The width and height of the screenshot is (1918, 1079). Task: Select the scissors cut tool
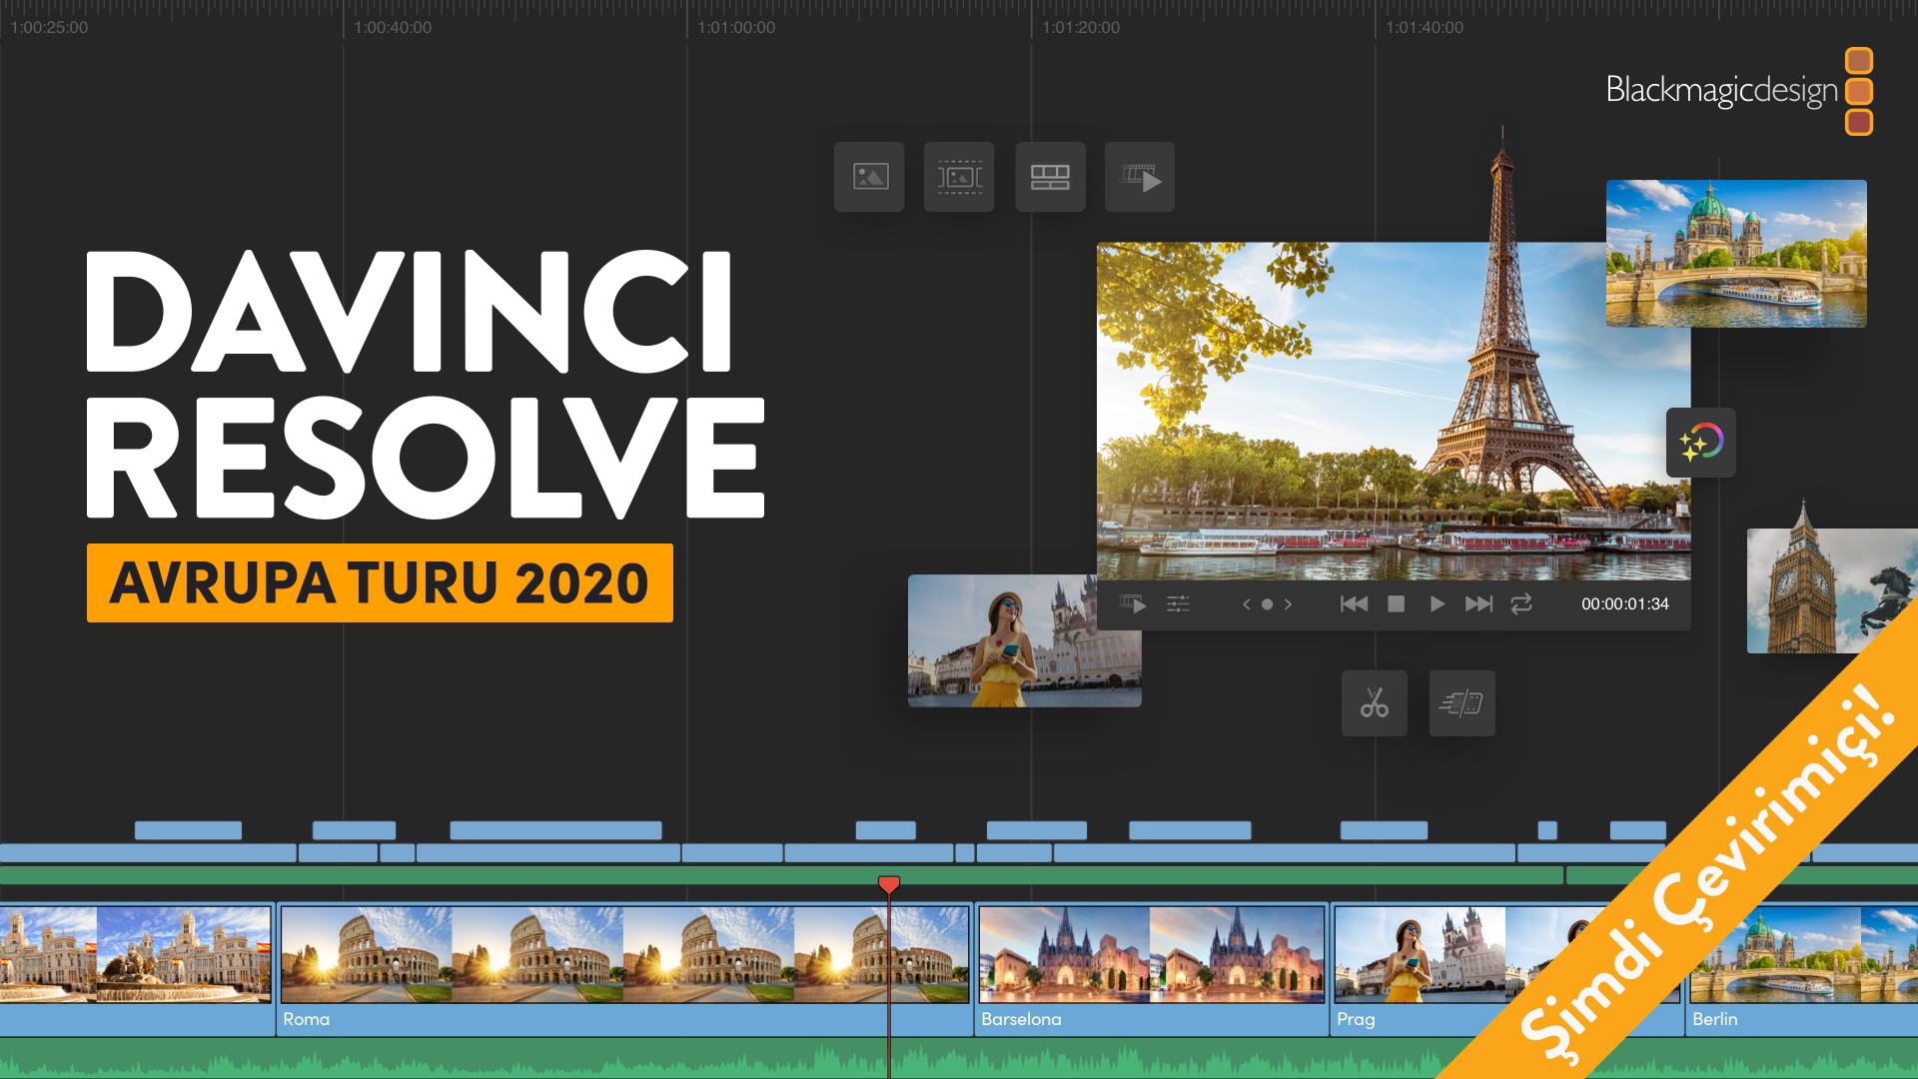pyautogui.click(x=1375, y=703)
